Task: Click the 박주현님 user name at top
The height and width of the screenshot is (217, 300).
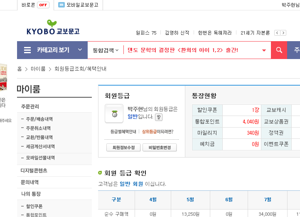Action: 290,5
